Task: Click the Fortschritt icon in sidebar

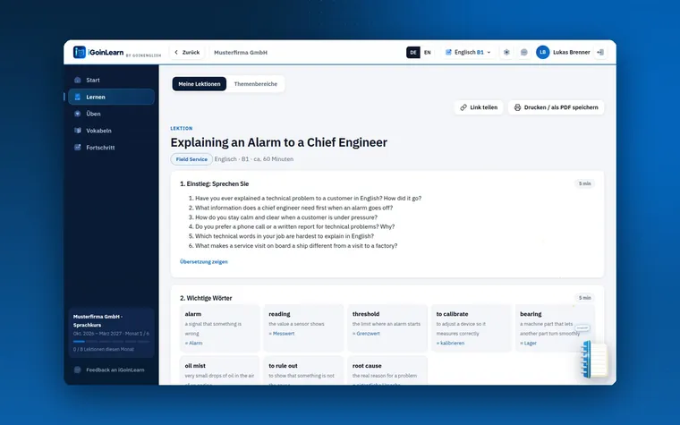Action: tap(78, 148)
